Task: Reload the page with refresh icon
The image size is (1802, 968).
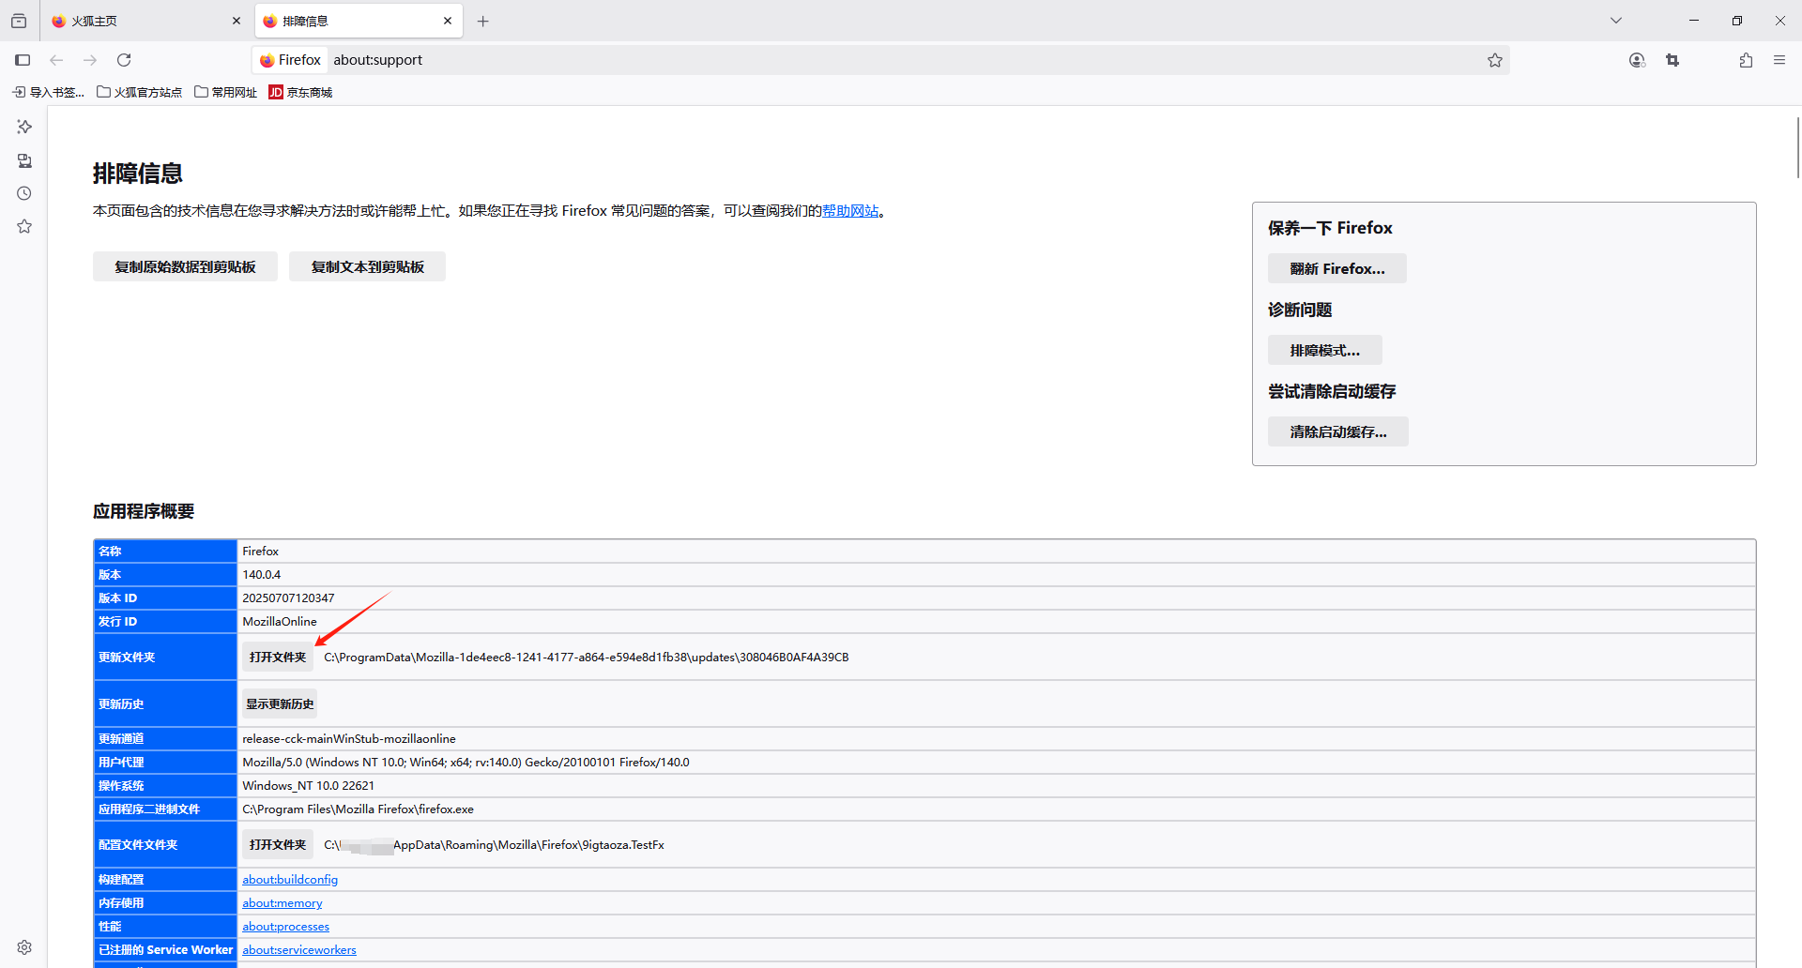Action: [124, 60]
